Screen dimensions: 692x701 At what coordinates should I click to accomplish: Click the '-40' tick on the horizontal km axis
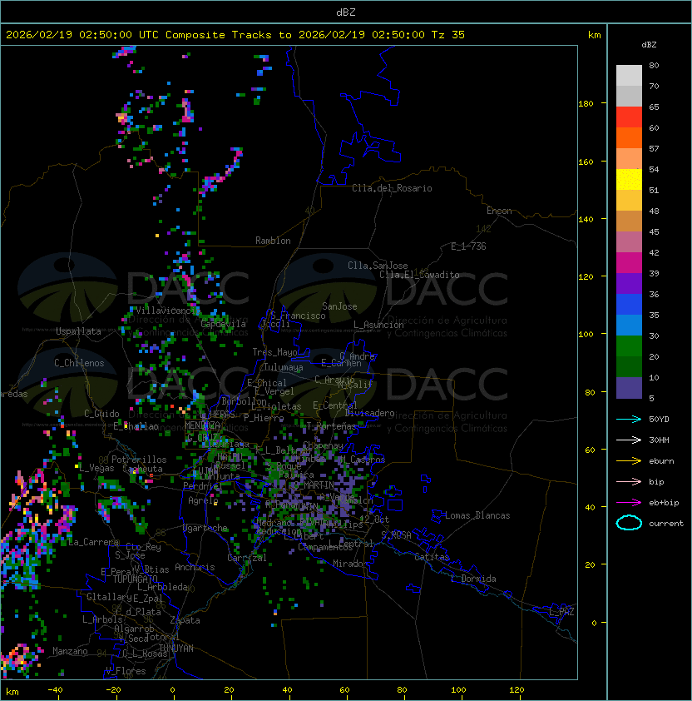(55, 690)
